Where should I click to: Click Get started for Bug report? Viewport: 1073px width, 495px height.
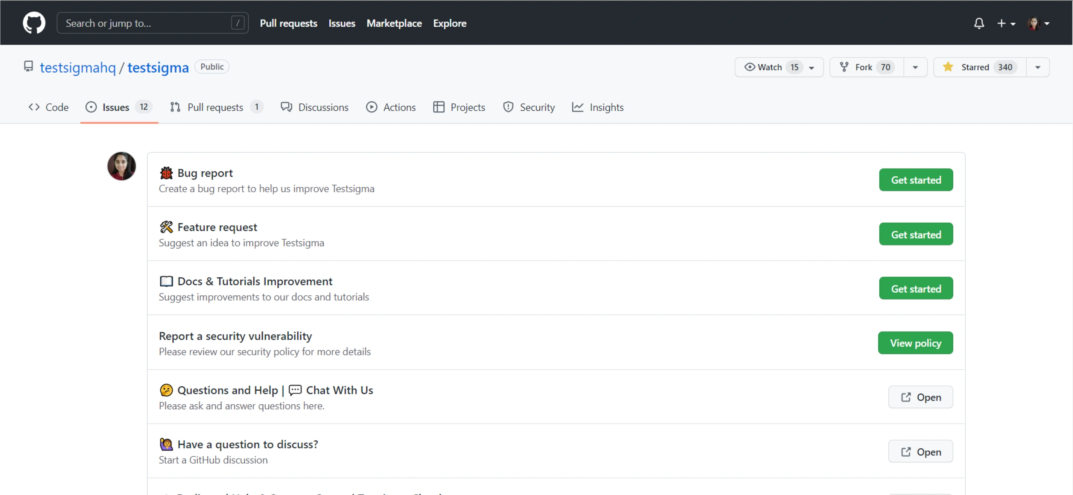915,180
